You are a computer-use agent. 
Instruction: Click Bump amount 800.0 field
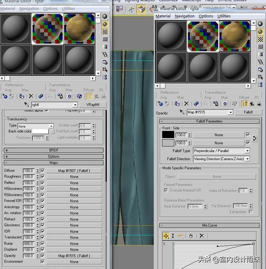tap(29, 244)
